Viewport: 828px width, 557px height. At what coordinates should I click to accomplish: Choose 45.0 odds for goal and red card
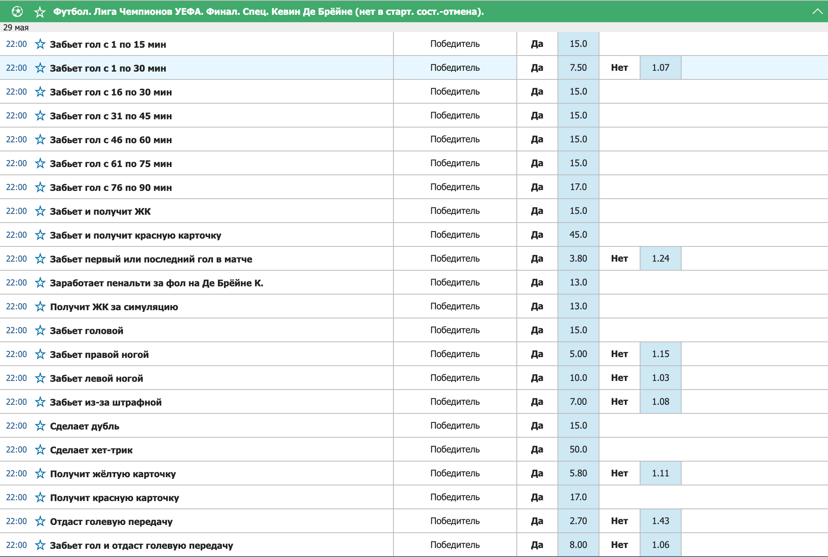(x=578, y=235)
